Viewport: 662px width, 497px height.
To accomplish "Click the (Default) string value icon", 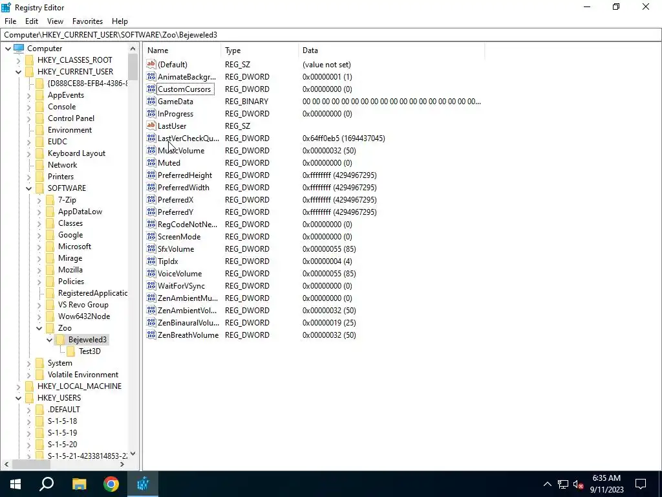I will click(151, 64).
